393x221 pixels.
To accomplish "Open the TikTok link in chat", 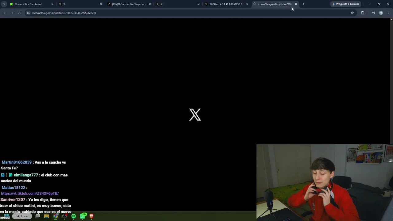I will (x=30, y=193).
